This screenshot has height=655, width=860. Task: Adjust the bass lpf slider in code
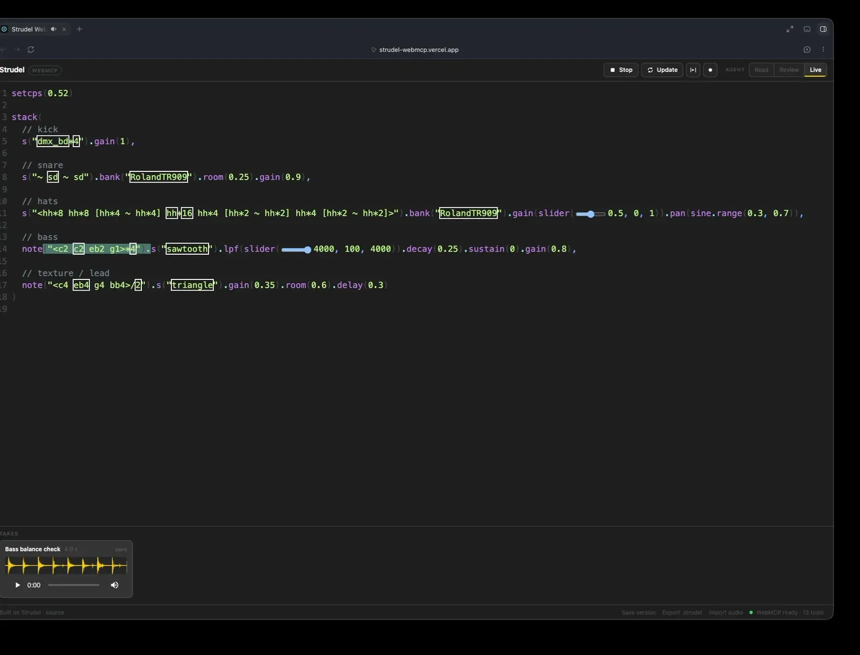(x=296, y=249)
